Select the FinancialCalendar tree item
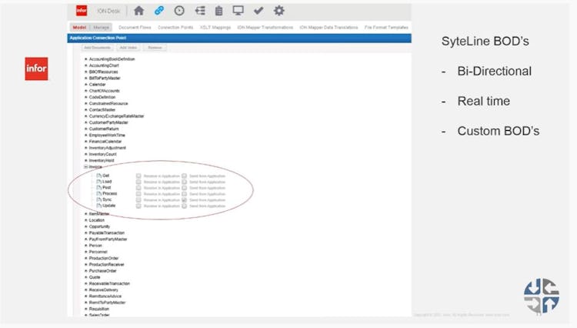Viewport: 577px width, 328px height. pos(105,142)
